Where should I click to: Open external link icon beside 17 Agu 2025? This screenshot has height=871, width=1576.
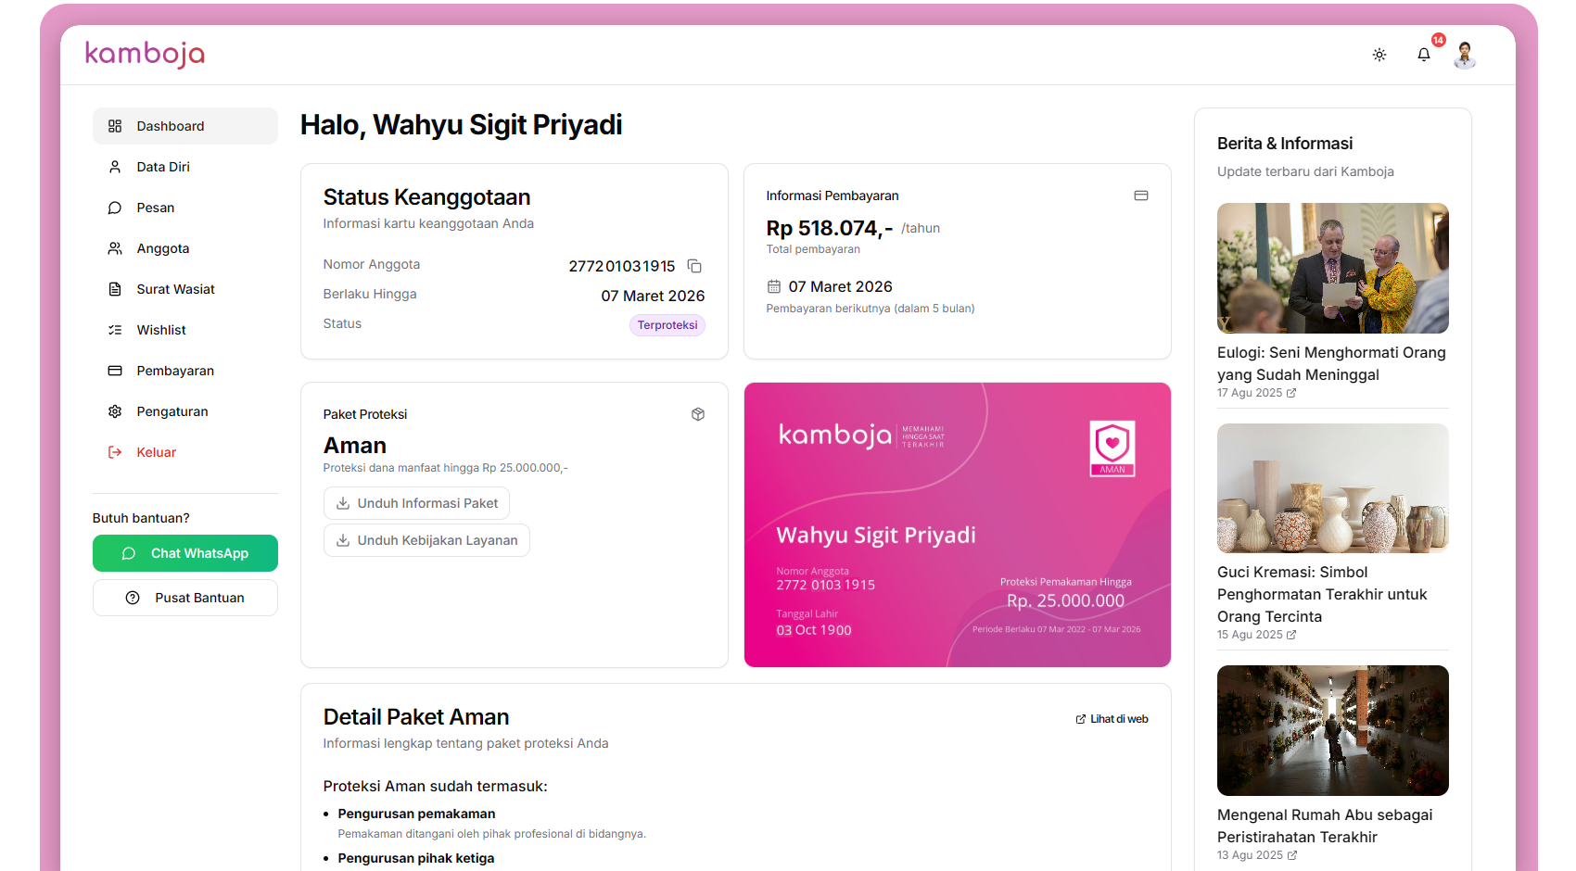[x=1291, y=393]
